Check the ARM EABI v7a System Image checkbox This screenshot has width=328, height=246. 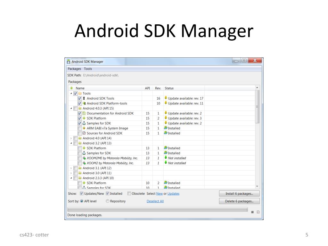pos(80,128)
